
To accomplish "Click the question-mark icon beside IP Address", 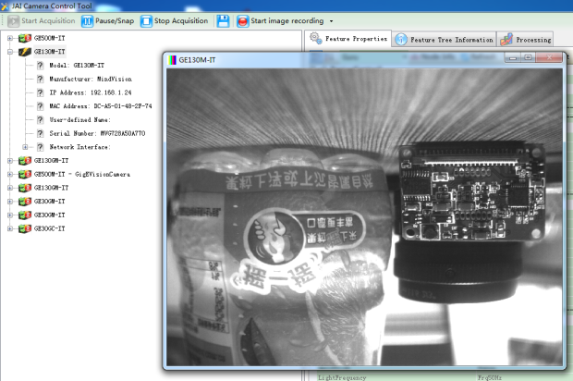I will click(x=40, y=92).
